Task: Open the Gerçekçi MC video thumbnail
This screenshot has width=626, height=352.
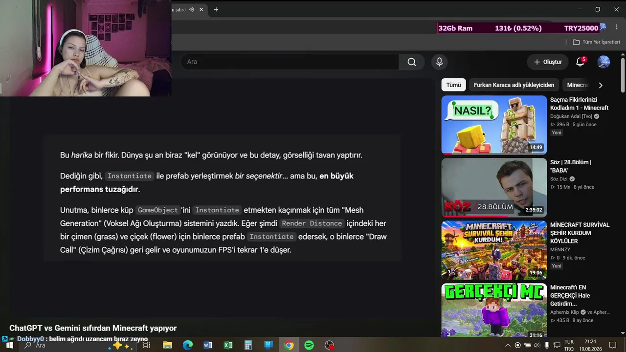Action: click(494, 310)
